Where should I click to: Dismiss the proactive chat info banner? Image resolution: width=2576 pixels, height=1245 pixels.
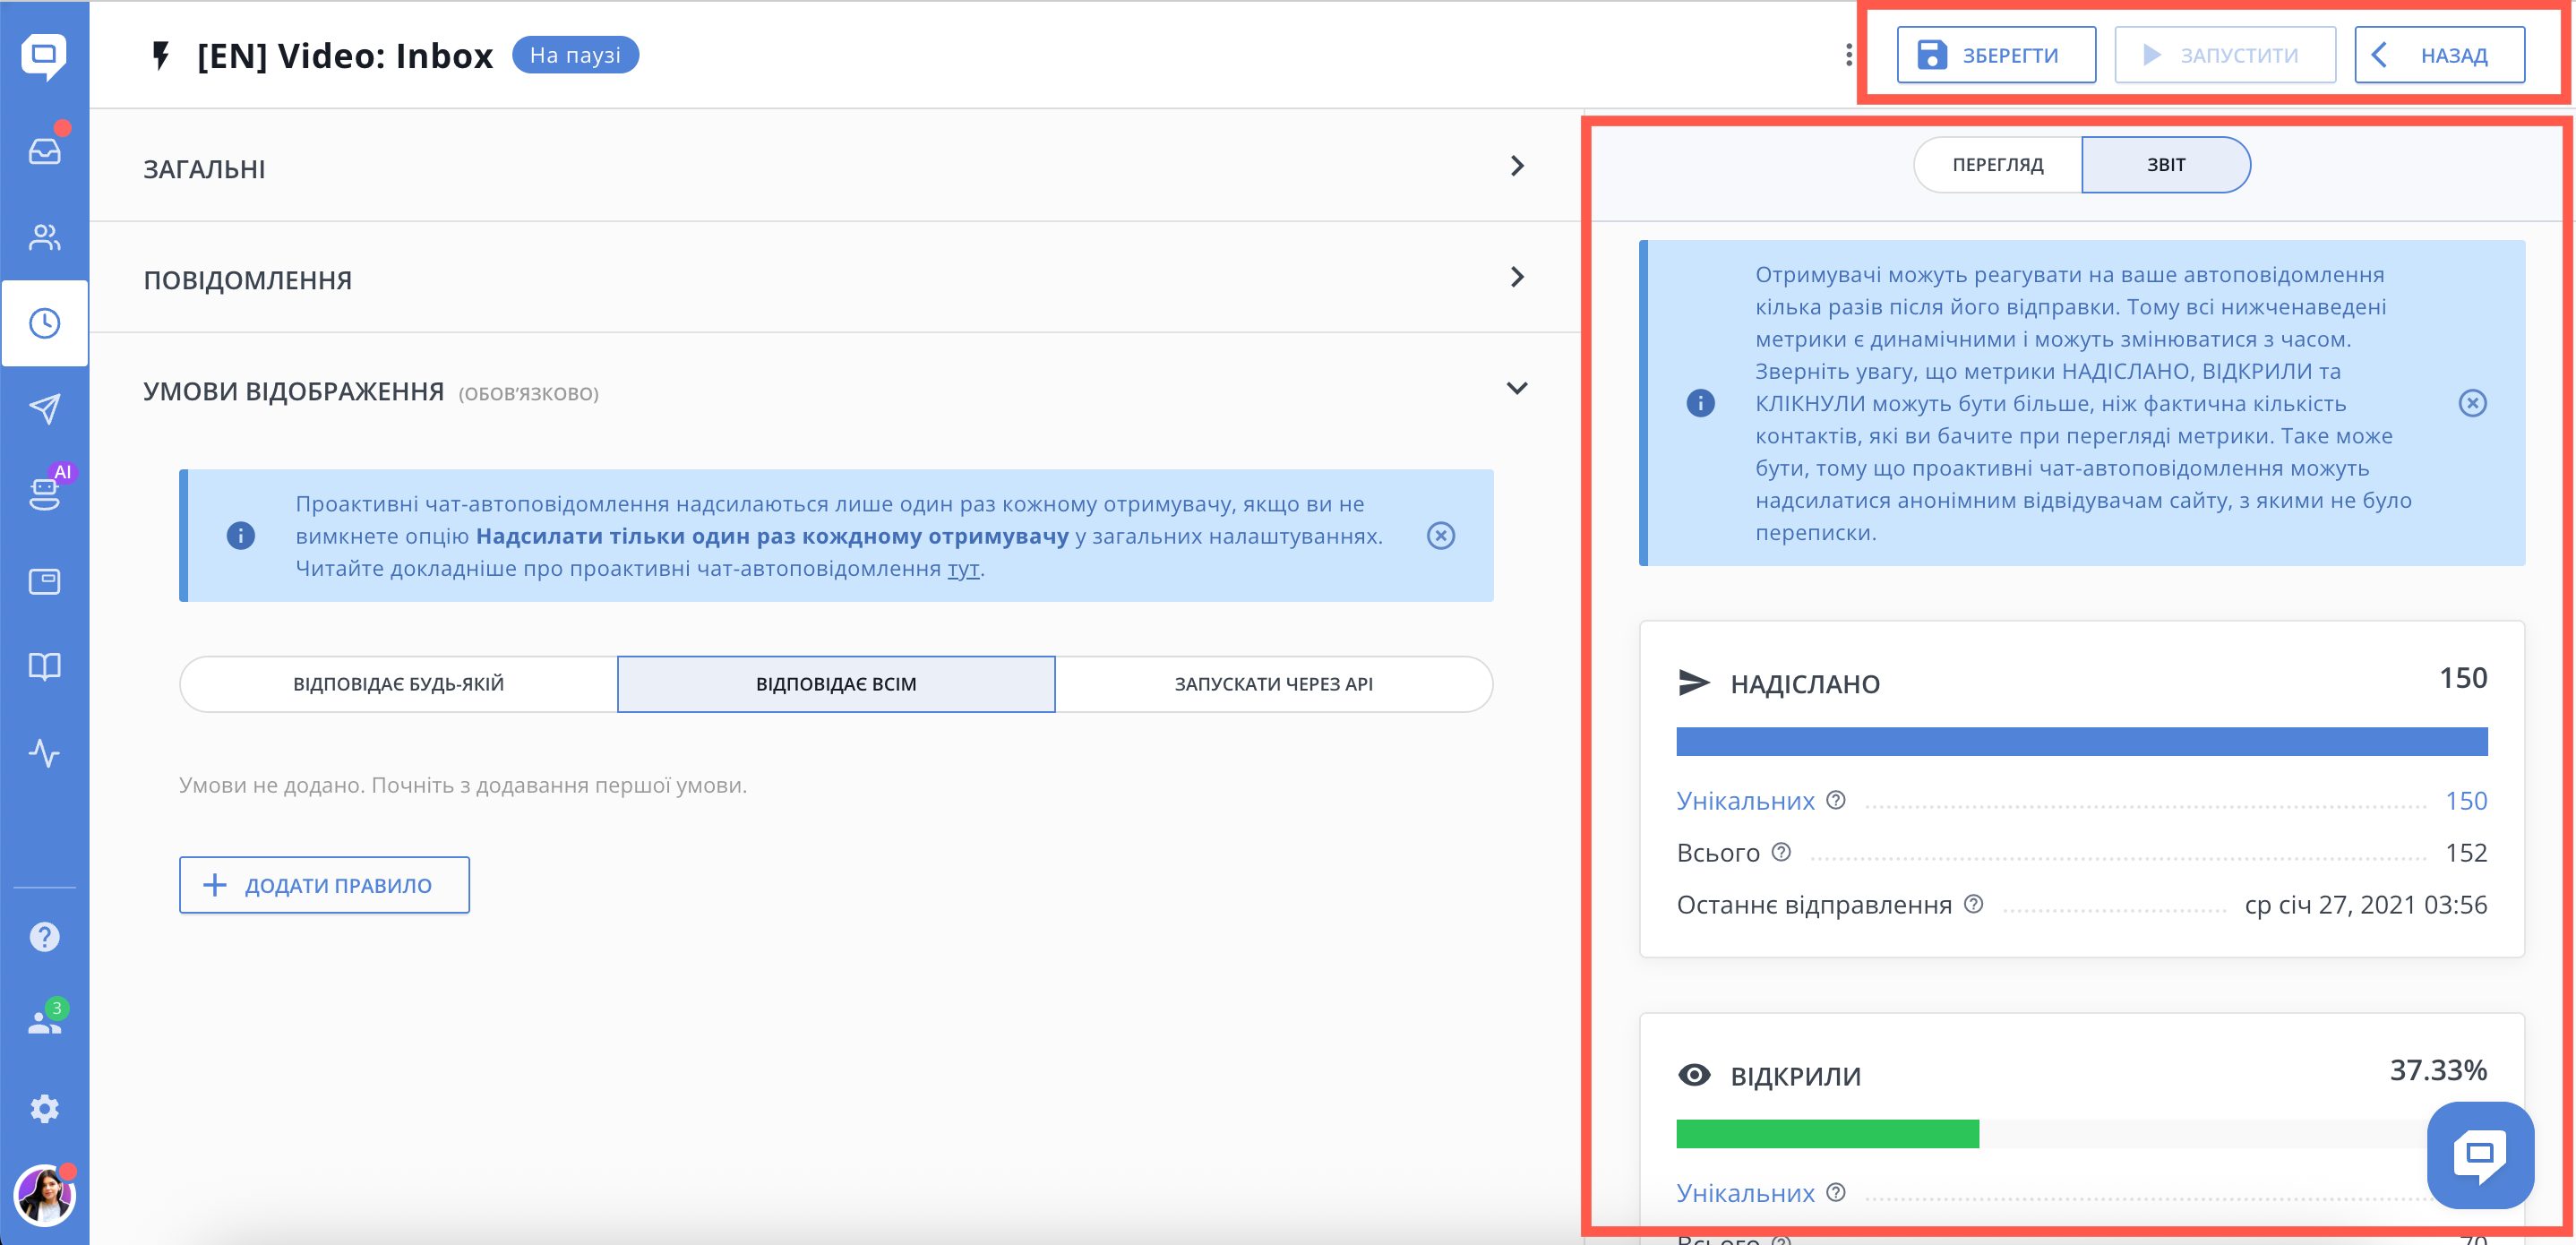click(1441, 536)
